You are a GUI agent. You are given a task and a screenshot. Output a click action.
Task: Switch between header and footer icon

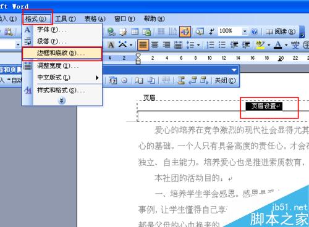[x=180, y=80]
